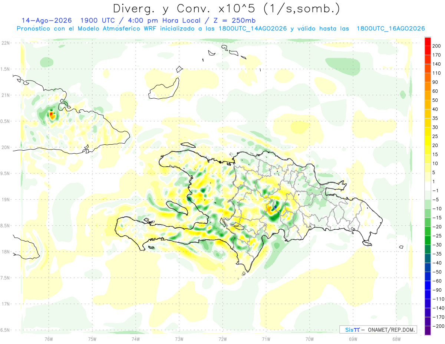Click the colorbar value '200'
The height and width of the screenshot is (344, 445).
[437, 46]
